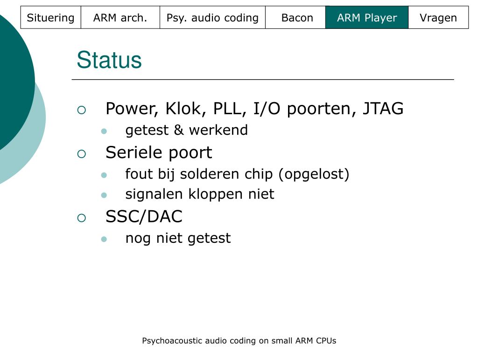Image resolution: width=478 pixels, height=358 pixels.
Task: Click the footer Psychoacoustic audio coding text
Action: pyautogui.click(x=239, y=341)
